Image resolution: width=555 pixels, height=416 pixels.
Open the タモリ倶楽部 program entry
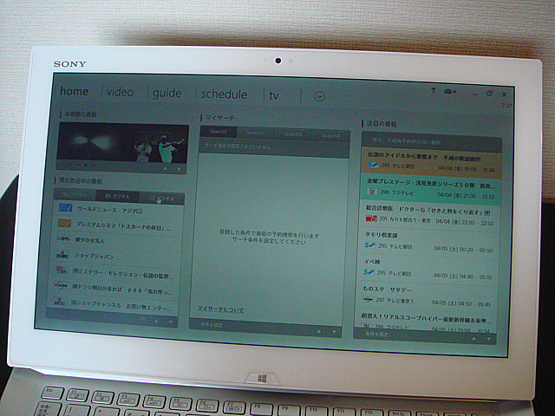428,243
